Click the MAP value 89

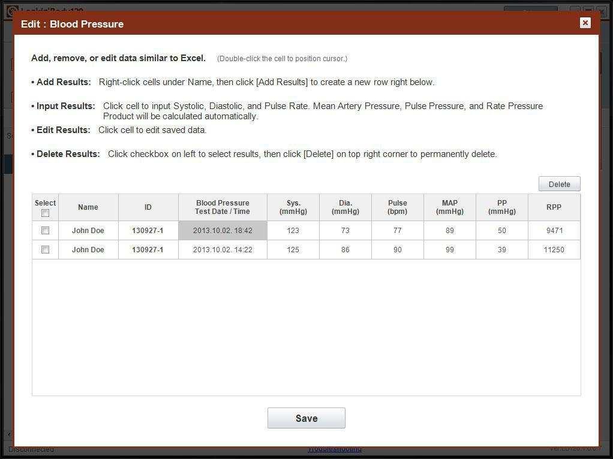coord(450,231)
